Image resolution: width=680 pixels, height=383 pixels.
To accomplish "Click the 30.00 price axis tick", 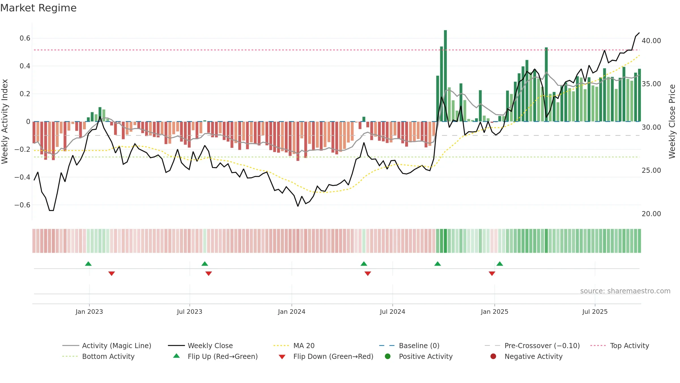I will pos(651,127).
